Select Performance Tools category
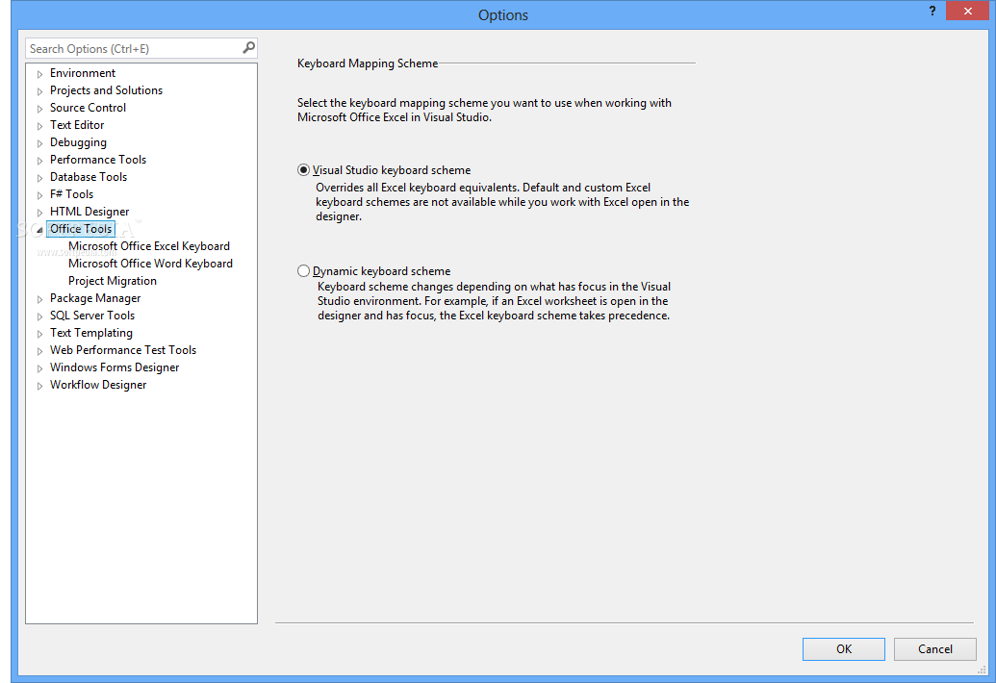This screenshot has height=683, width=996. 98,160
